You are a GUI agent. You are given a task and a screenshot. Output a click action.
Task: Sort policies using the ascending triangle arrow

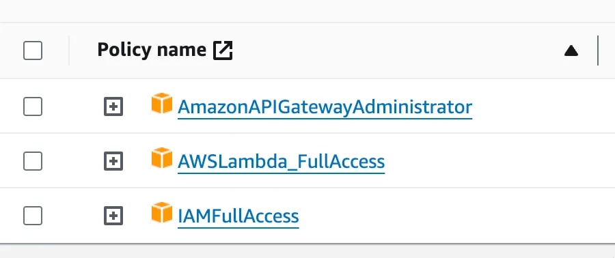[x=571, y=51]
